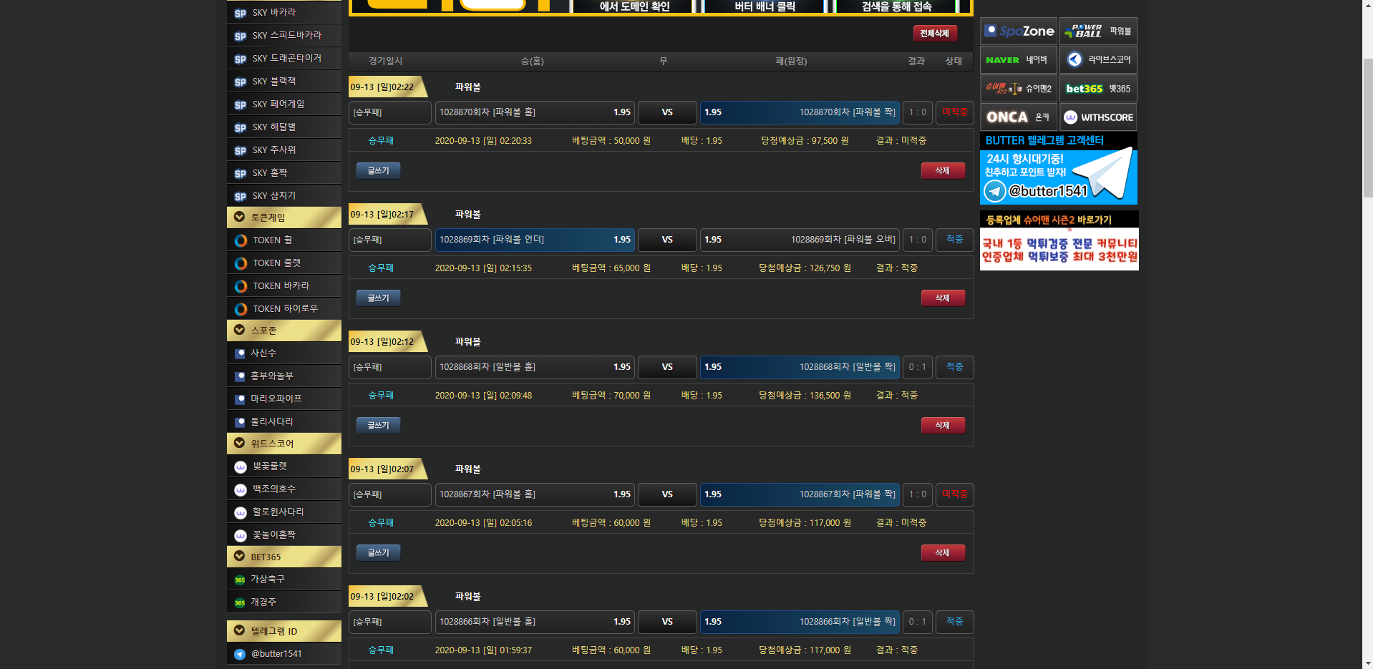Click the bet365 벳365 logo shortcut
This screenshot has height=669, width=1373.
1097,89
